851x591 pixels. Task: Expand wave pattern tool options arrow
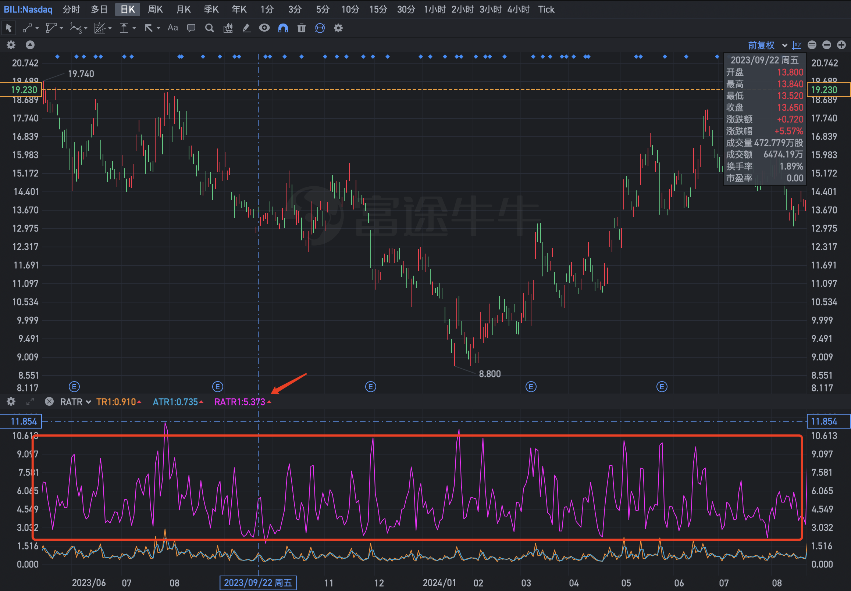pos(86,28)
